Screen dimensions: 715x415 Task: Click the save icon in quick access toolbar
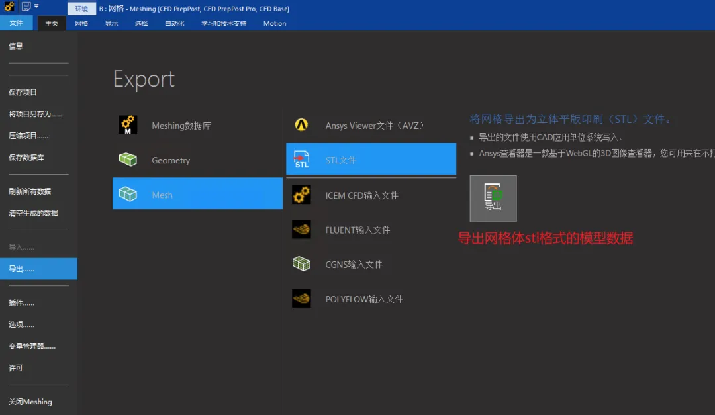(26, 7)
